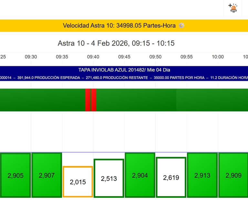Click 391,944.0 PRODUCCIÓN ESPERADA text

[x=49, y=78]
